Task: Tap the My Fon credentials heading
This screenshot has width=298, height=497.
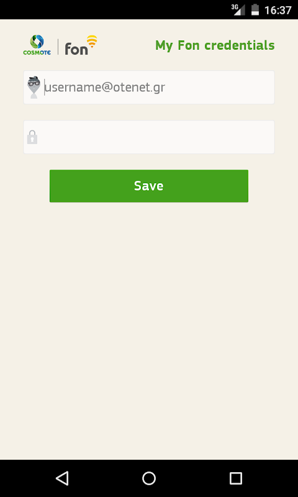Action: pos(215,45)
